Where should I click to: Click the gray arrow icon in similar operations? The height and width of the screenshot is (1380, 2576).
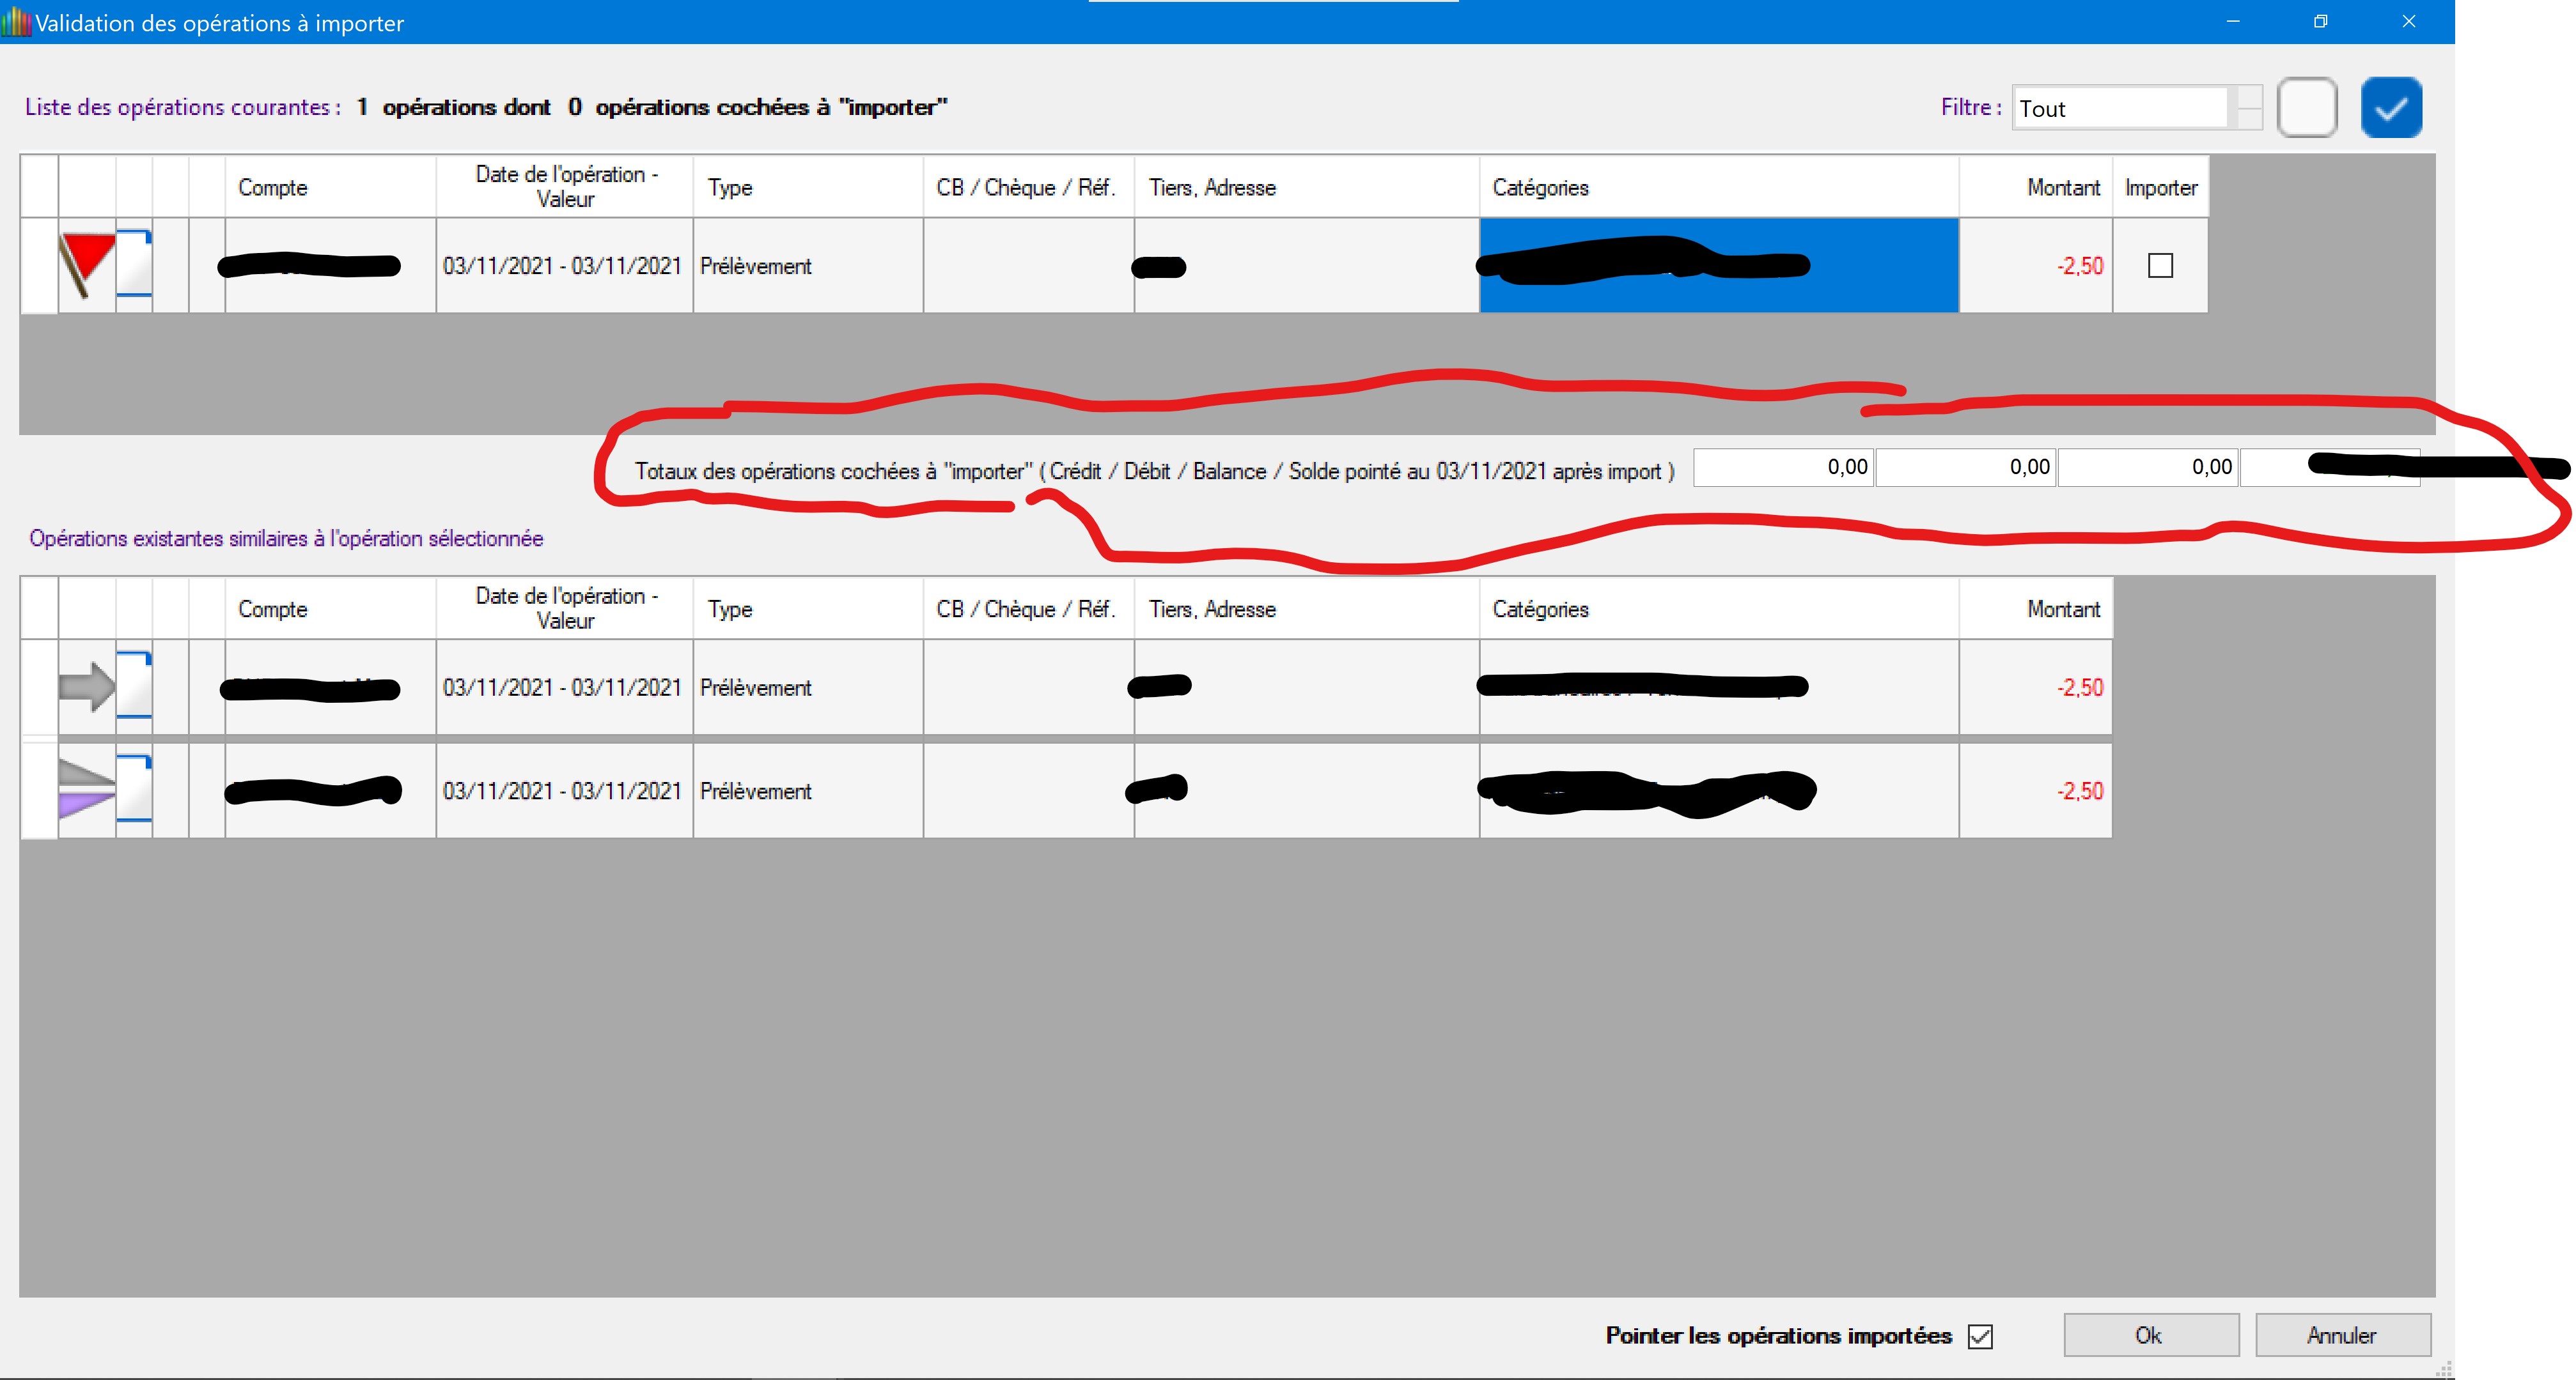click(x=86, y=687)
